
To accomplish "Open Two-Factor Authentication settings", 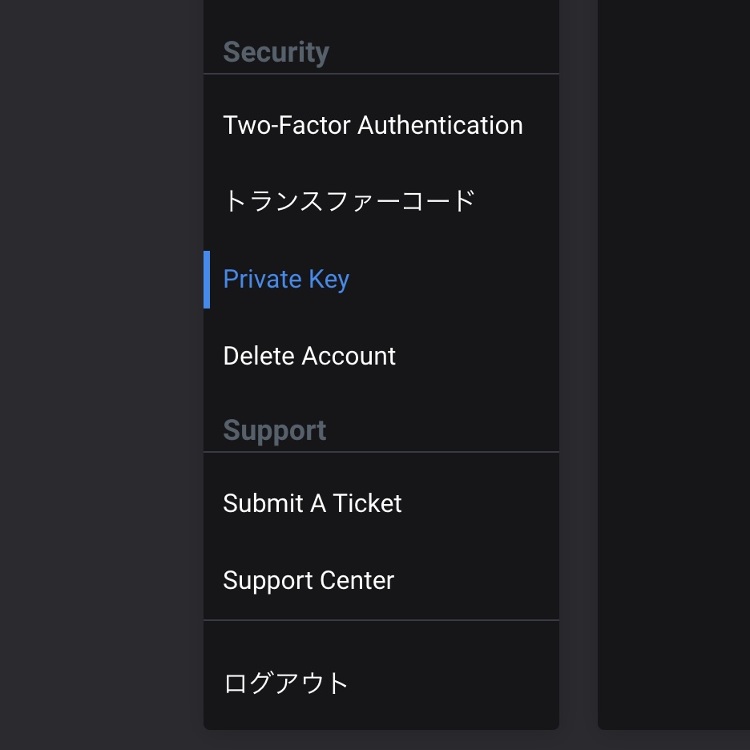I will tap(381, 125).
